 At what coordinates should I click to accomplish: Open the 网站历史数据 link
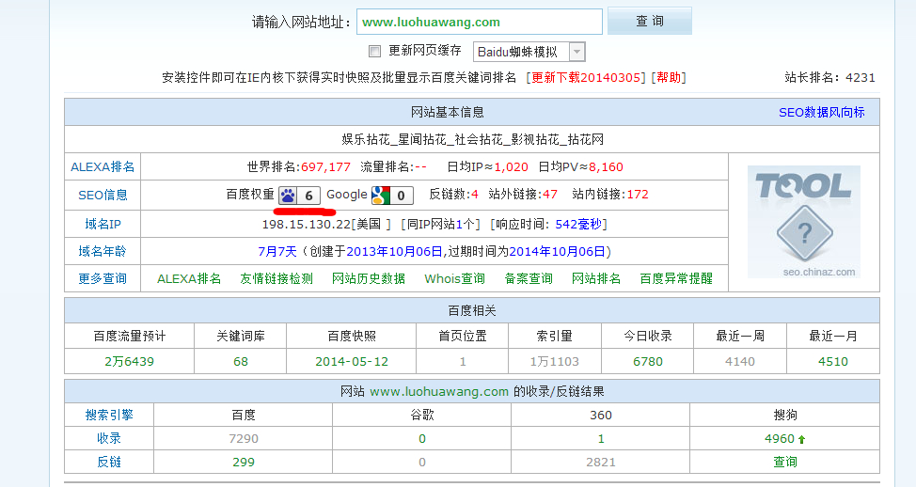(x=368, y=278)
